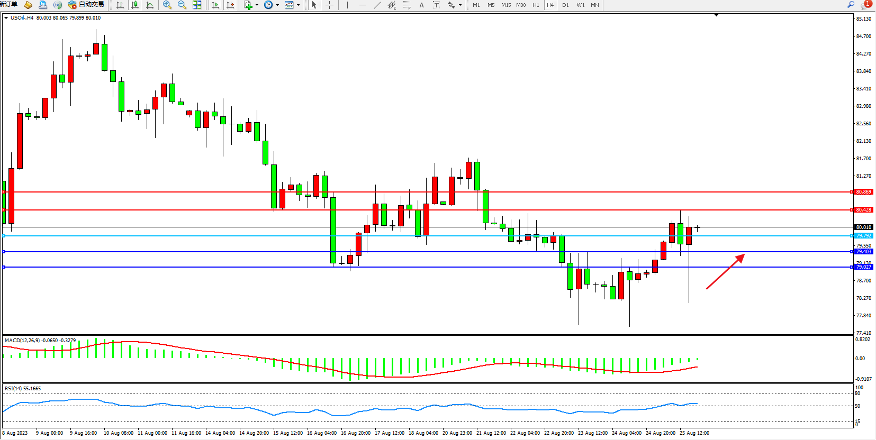The image size is (876, 440).
Task: Open the indicators list dropdown arrow
Action: tap(257, 5)
